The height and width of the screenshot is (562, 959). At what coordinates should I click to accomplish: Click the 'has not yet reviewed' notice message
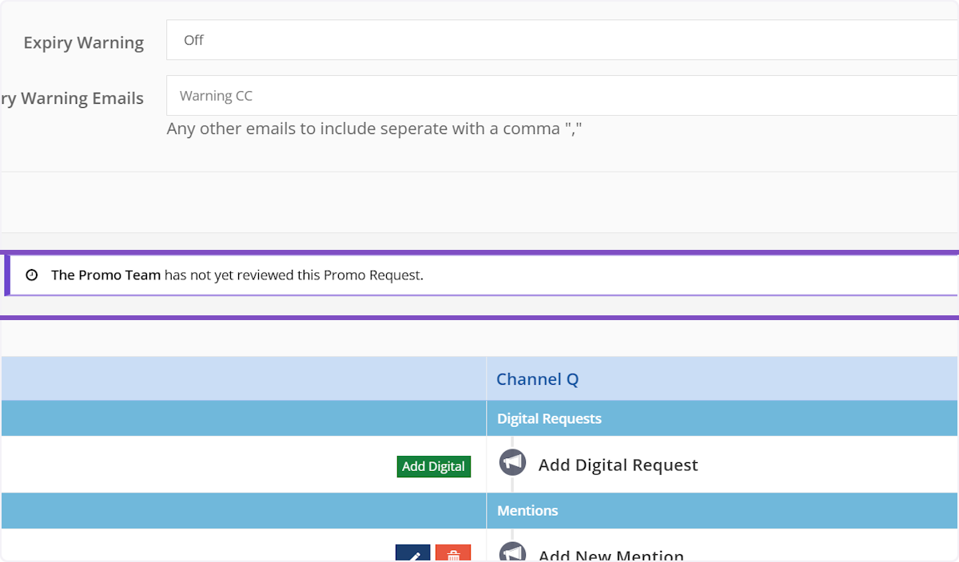[x=293, y=275]
